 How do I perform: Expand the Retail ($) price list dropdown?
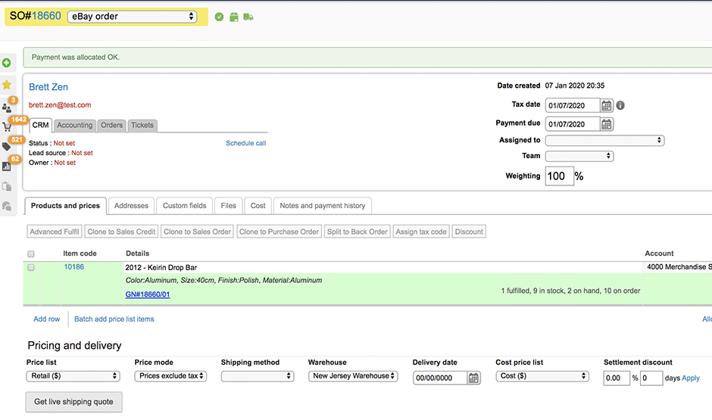coord(73,376)
